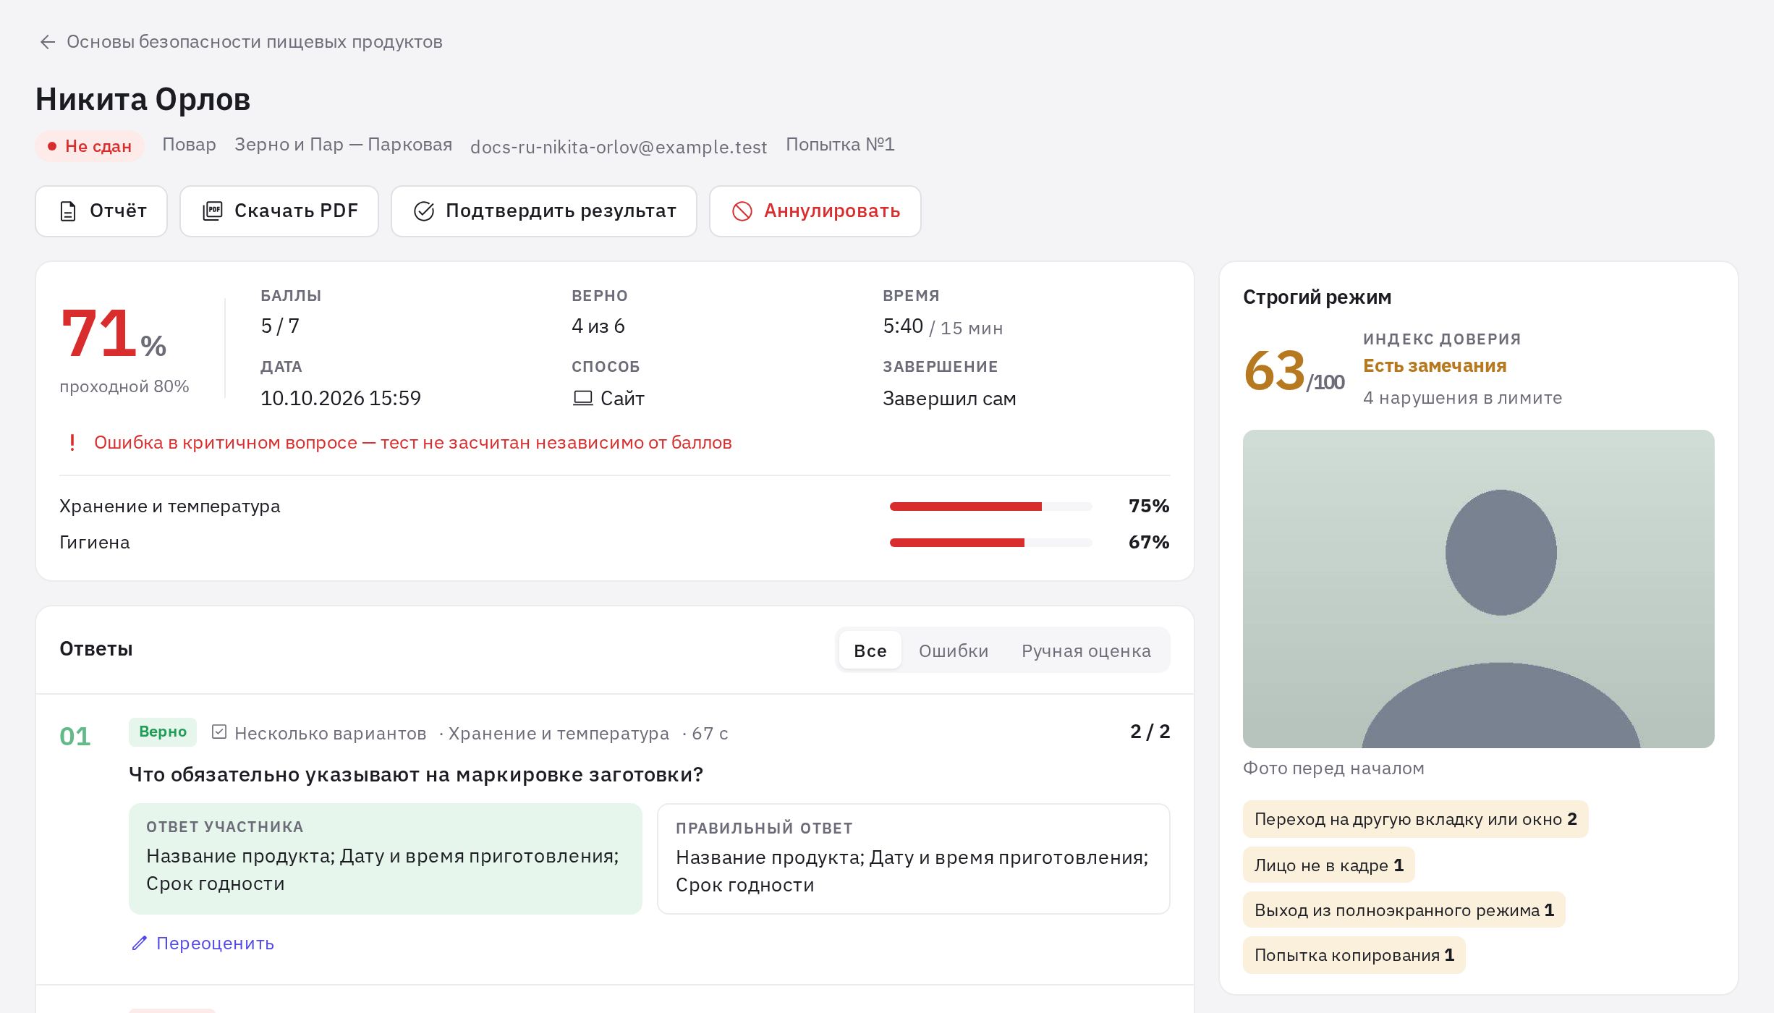This screenshot has height=1013, width=1774.
Task: Click the Переоценить link
Action: [203, 944]
